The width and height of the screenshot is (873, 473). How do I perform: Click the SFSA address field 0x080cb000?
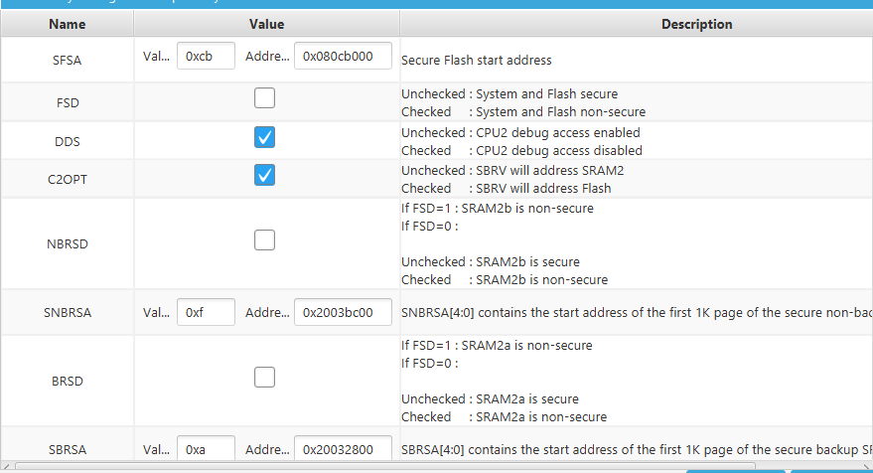click(x=343, y=56)
